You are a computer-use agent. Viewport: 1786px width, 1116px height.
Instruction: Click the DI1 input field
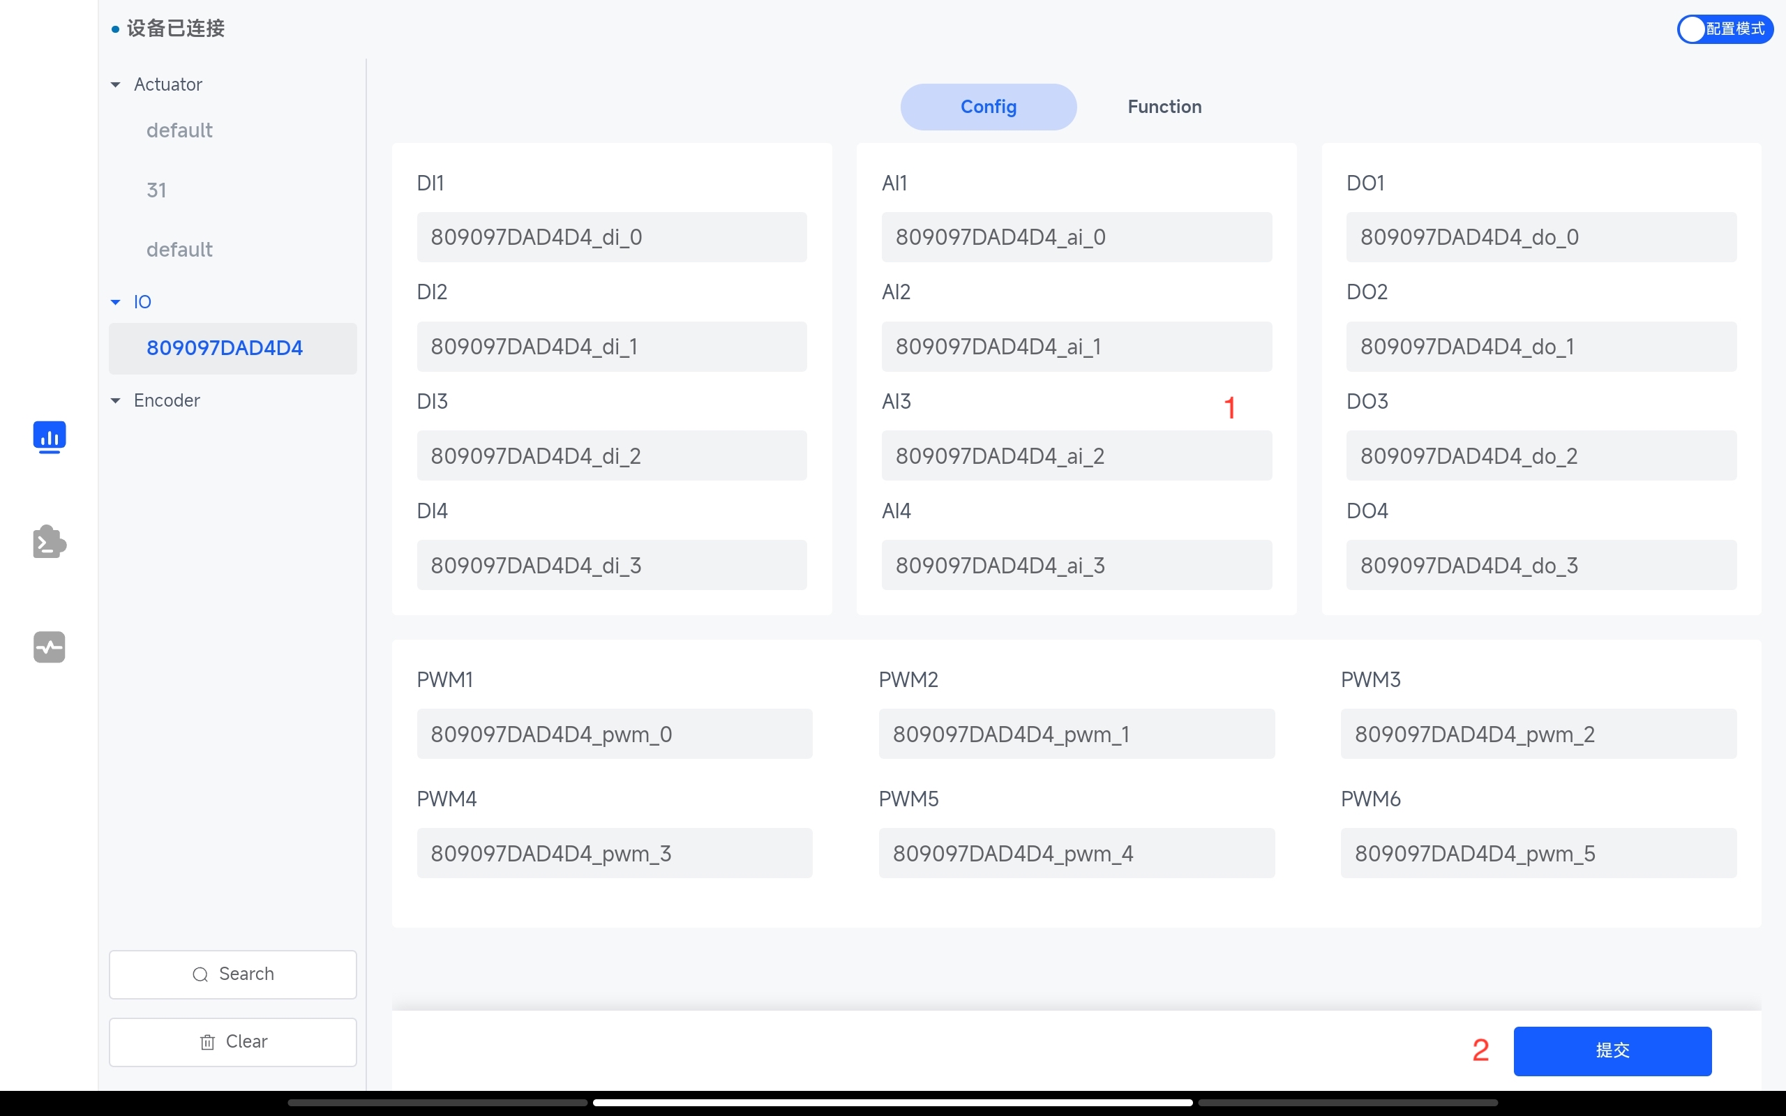pyautogui.click(x=612, y=237)
